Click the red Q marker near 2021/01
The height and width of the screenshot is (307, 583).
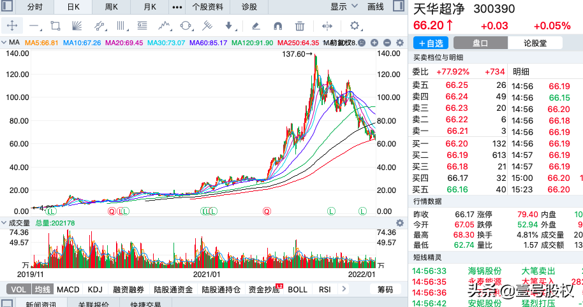coord(267,211)
